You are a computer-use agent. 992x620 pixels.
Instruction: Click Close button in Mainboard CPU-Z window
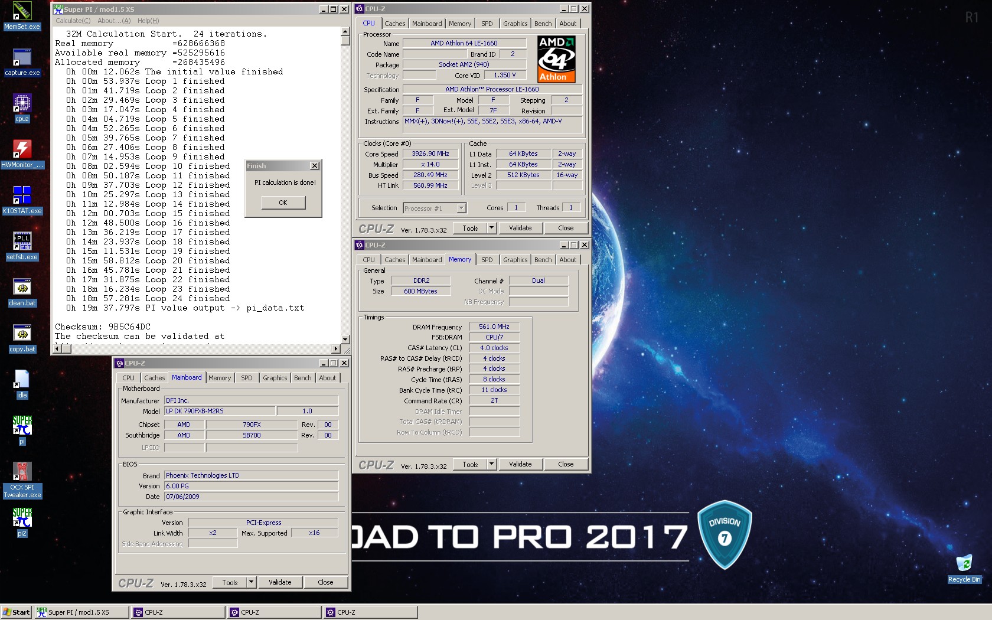coord(325,582)
